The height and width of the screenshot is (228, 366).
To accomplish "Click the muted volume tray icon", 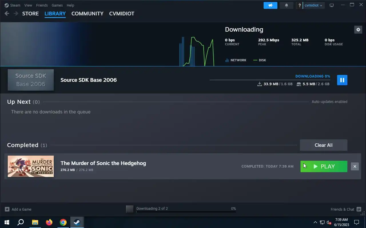I will pyautogui.click(x=329, y=222).
